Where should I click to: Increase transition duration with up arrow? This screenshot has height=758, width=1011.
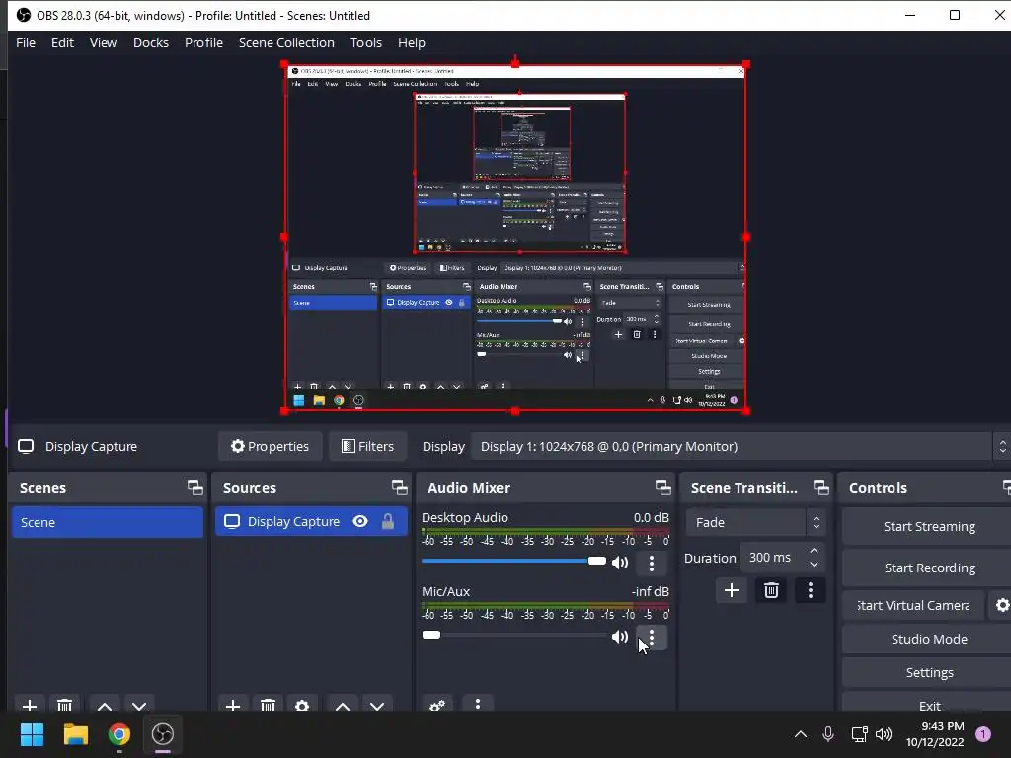coord(814,551)
